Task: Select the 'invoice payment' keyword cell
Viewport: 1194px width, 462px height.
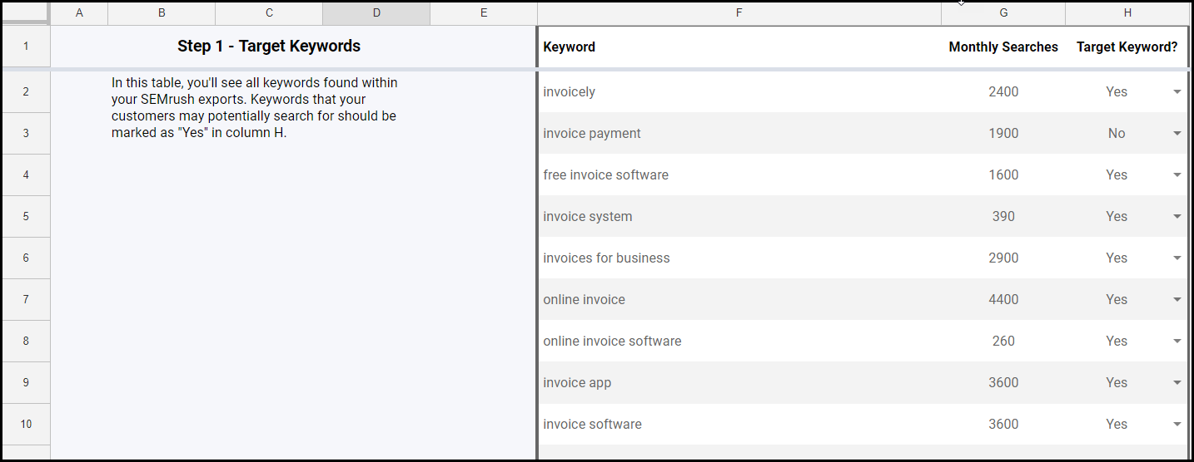Action: [739, 133]
